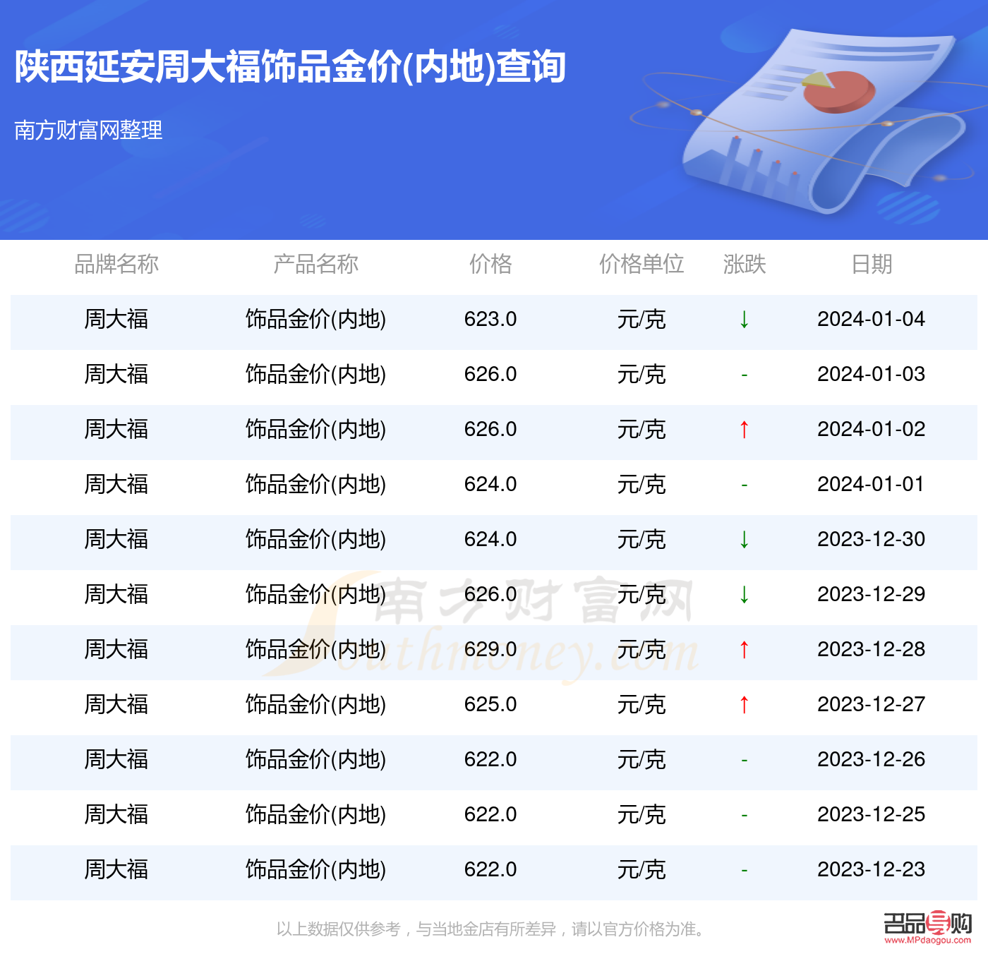Click 周大福 brand in the 2024-01-04 row
Viewport: 988px width, 961px height.
116,320
